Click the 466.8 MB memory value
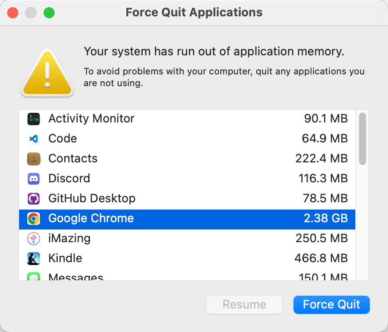 [321, 259]
